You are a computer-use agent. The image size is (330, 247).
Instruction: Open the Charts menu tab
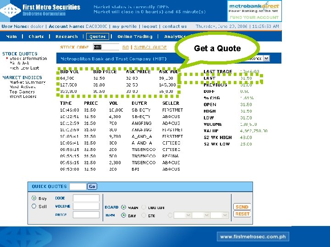36,37
